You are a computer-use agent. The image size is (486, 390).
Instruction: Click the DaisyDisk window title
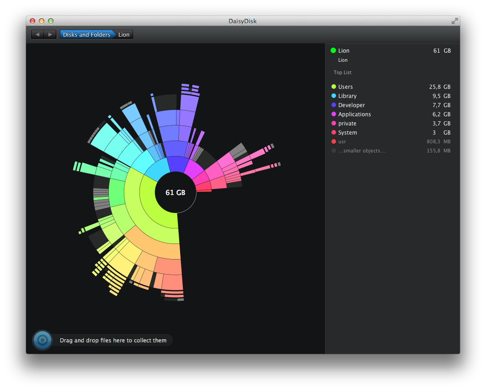[243, 21]
